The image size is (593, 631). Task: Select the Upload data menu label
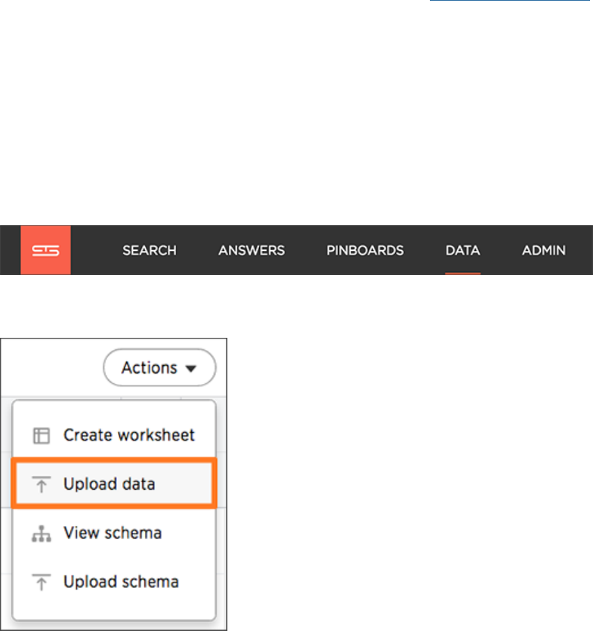[x=110, y=484]
